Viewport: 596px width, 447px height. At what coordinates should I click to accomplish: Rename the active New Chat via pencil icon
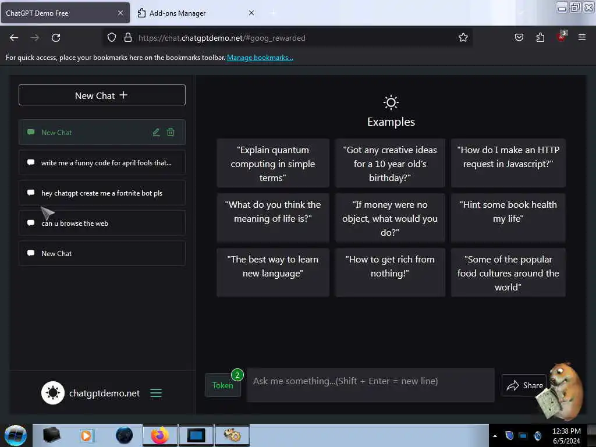pos(156,132)
